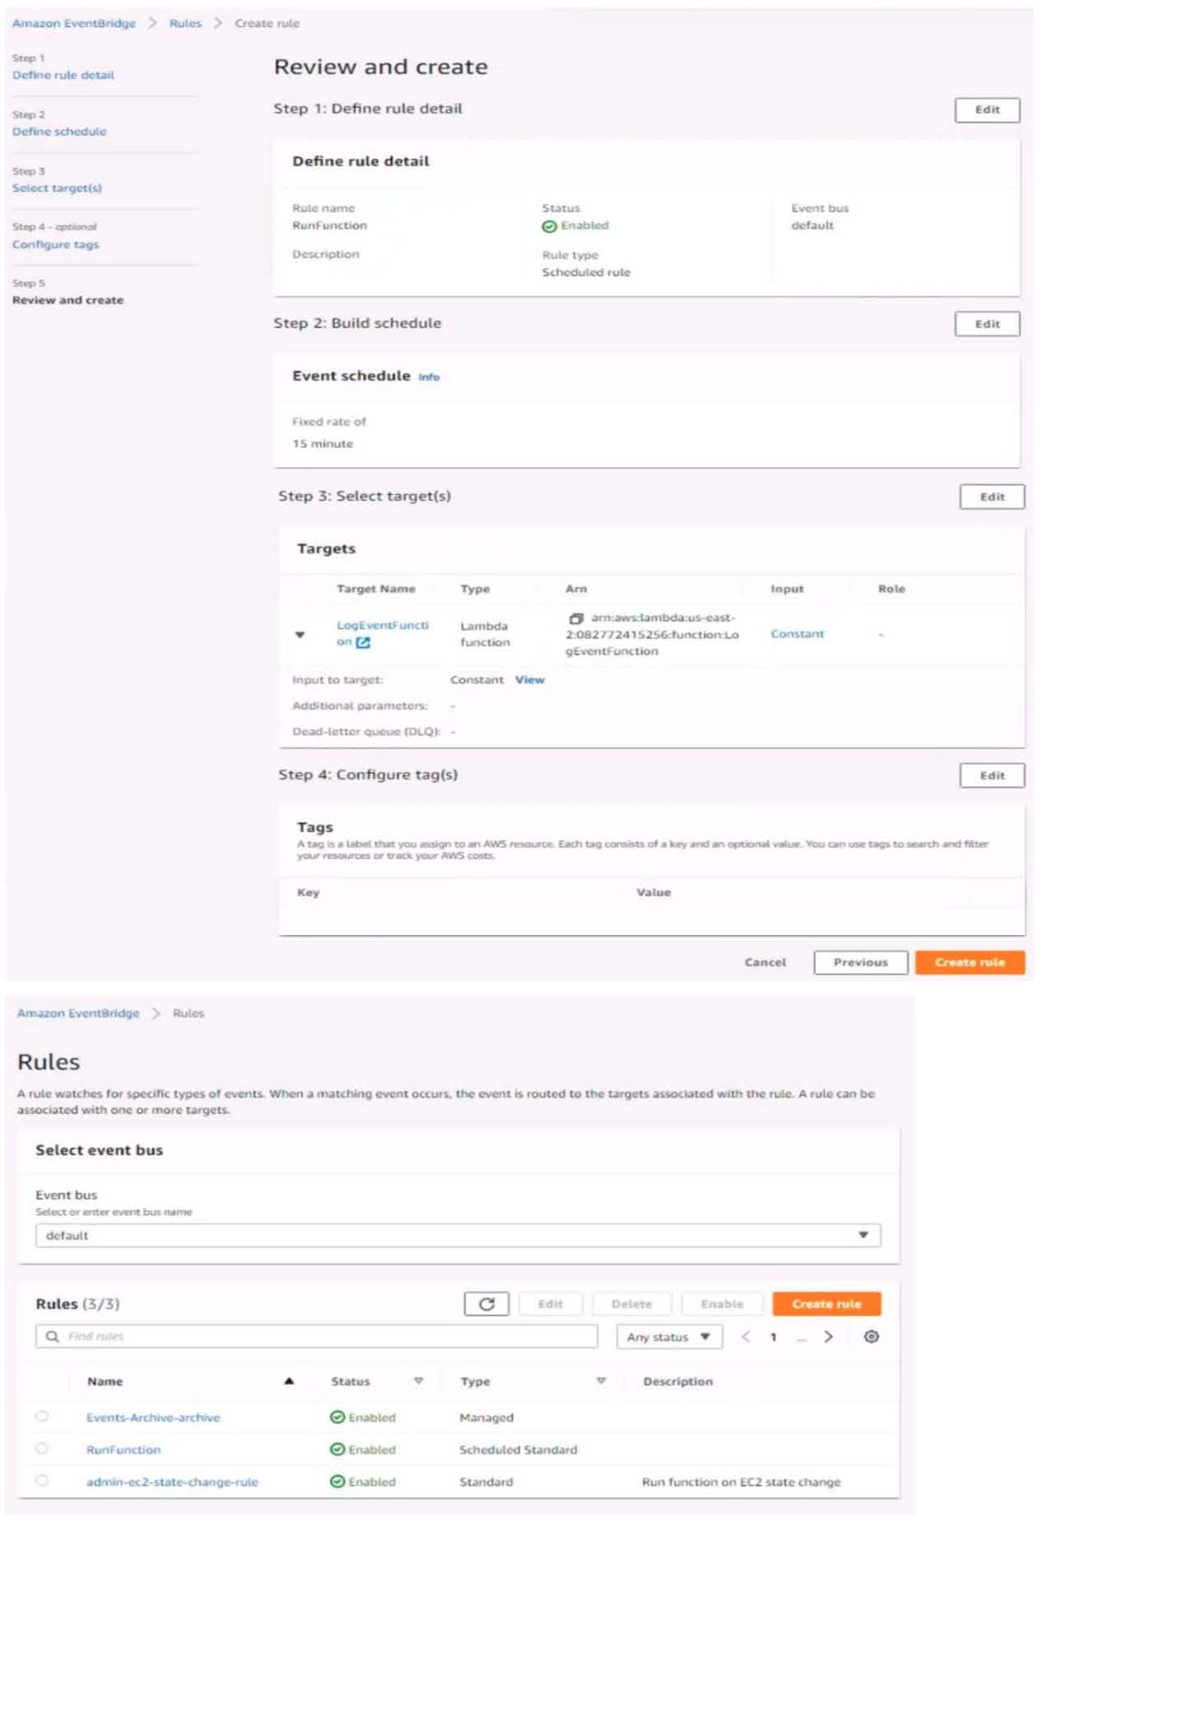Copy the Lambda function ARN icon

point(576,618)
